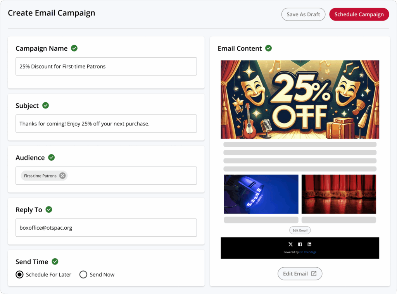The height and width of the screenshot is (294, 397).
Task: Click the green checkmark beside Email Content
Action: (268, 48)
